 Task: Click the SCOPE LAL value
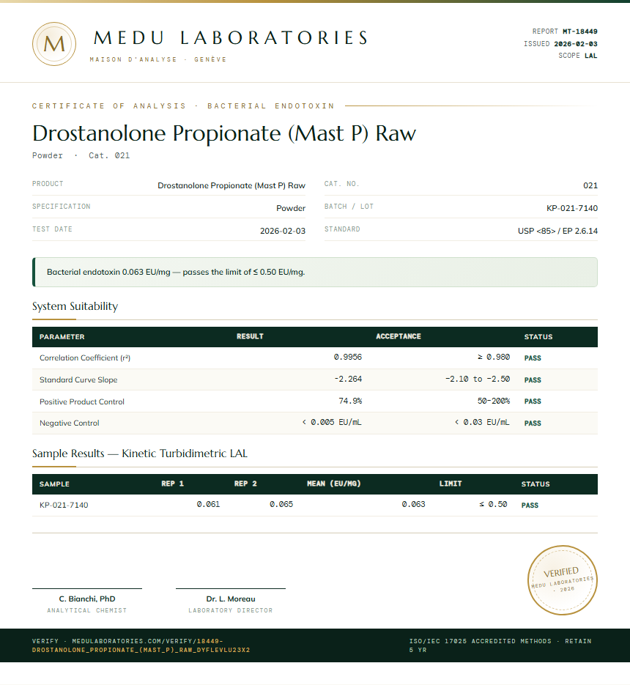[x=590, y=56]
